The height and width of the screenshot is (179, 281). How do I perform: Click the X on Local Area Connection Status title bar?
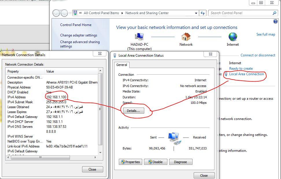[x=210, y=54]
